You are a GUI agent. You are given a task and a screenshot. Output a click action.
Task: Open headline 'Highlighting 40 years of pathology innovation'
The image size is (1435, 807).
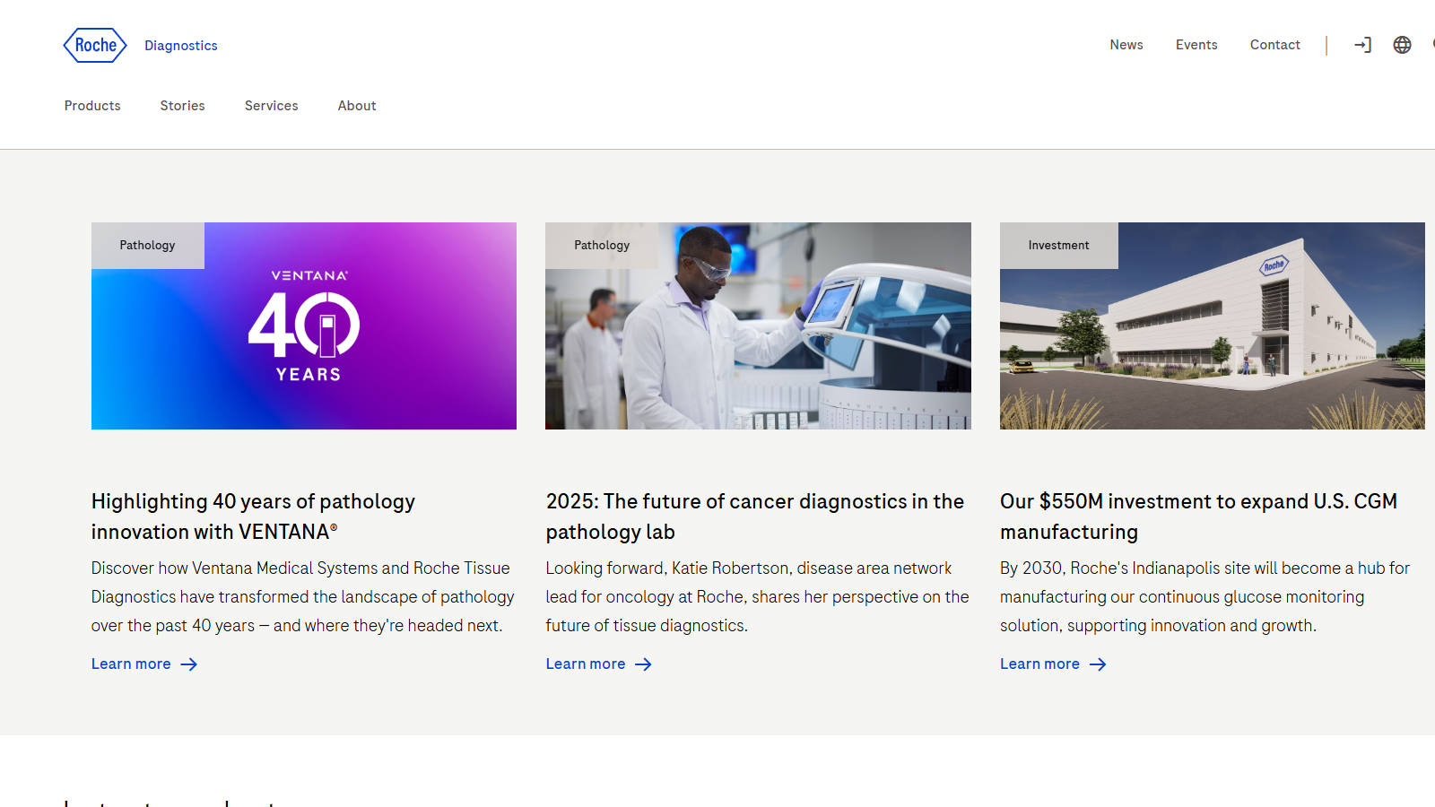(x=253, y=516)
